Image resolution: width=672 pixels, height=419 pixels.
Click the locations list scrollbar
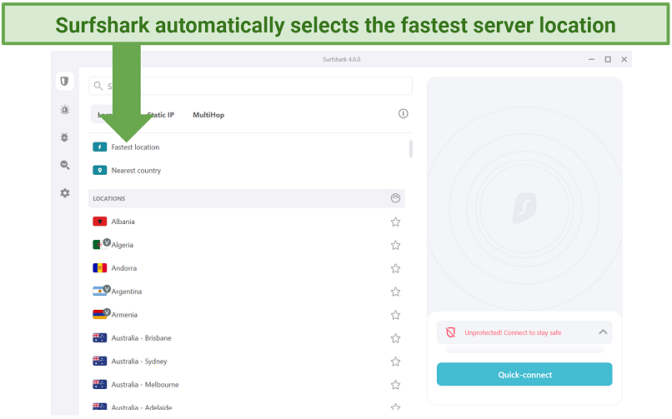(410, 149)
